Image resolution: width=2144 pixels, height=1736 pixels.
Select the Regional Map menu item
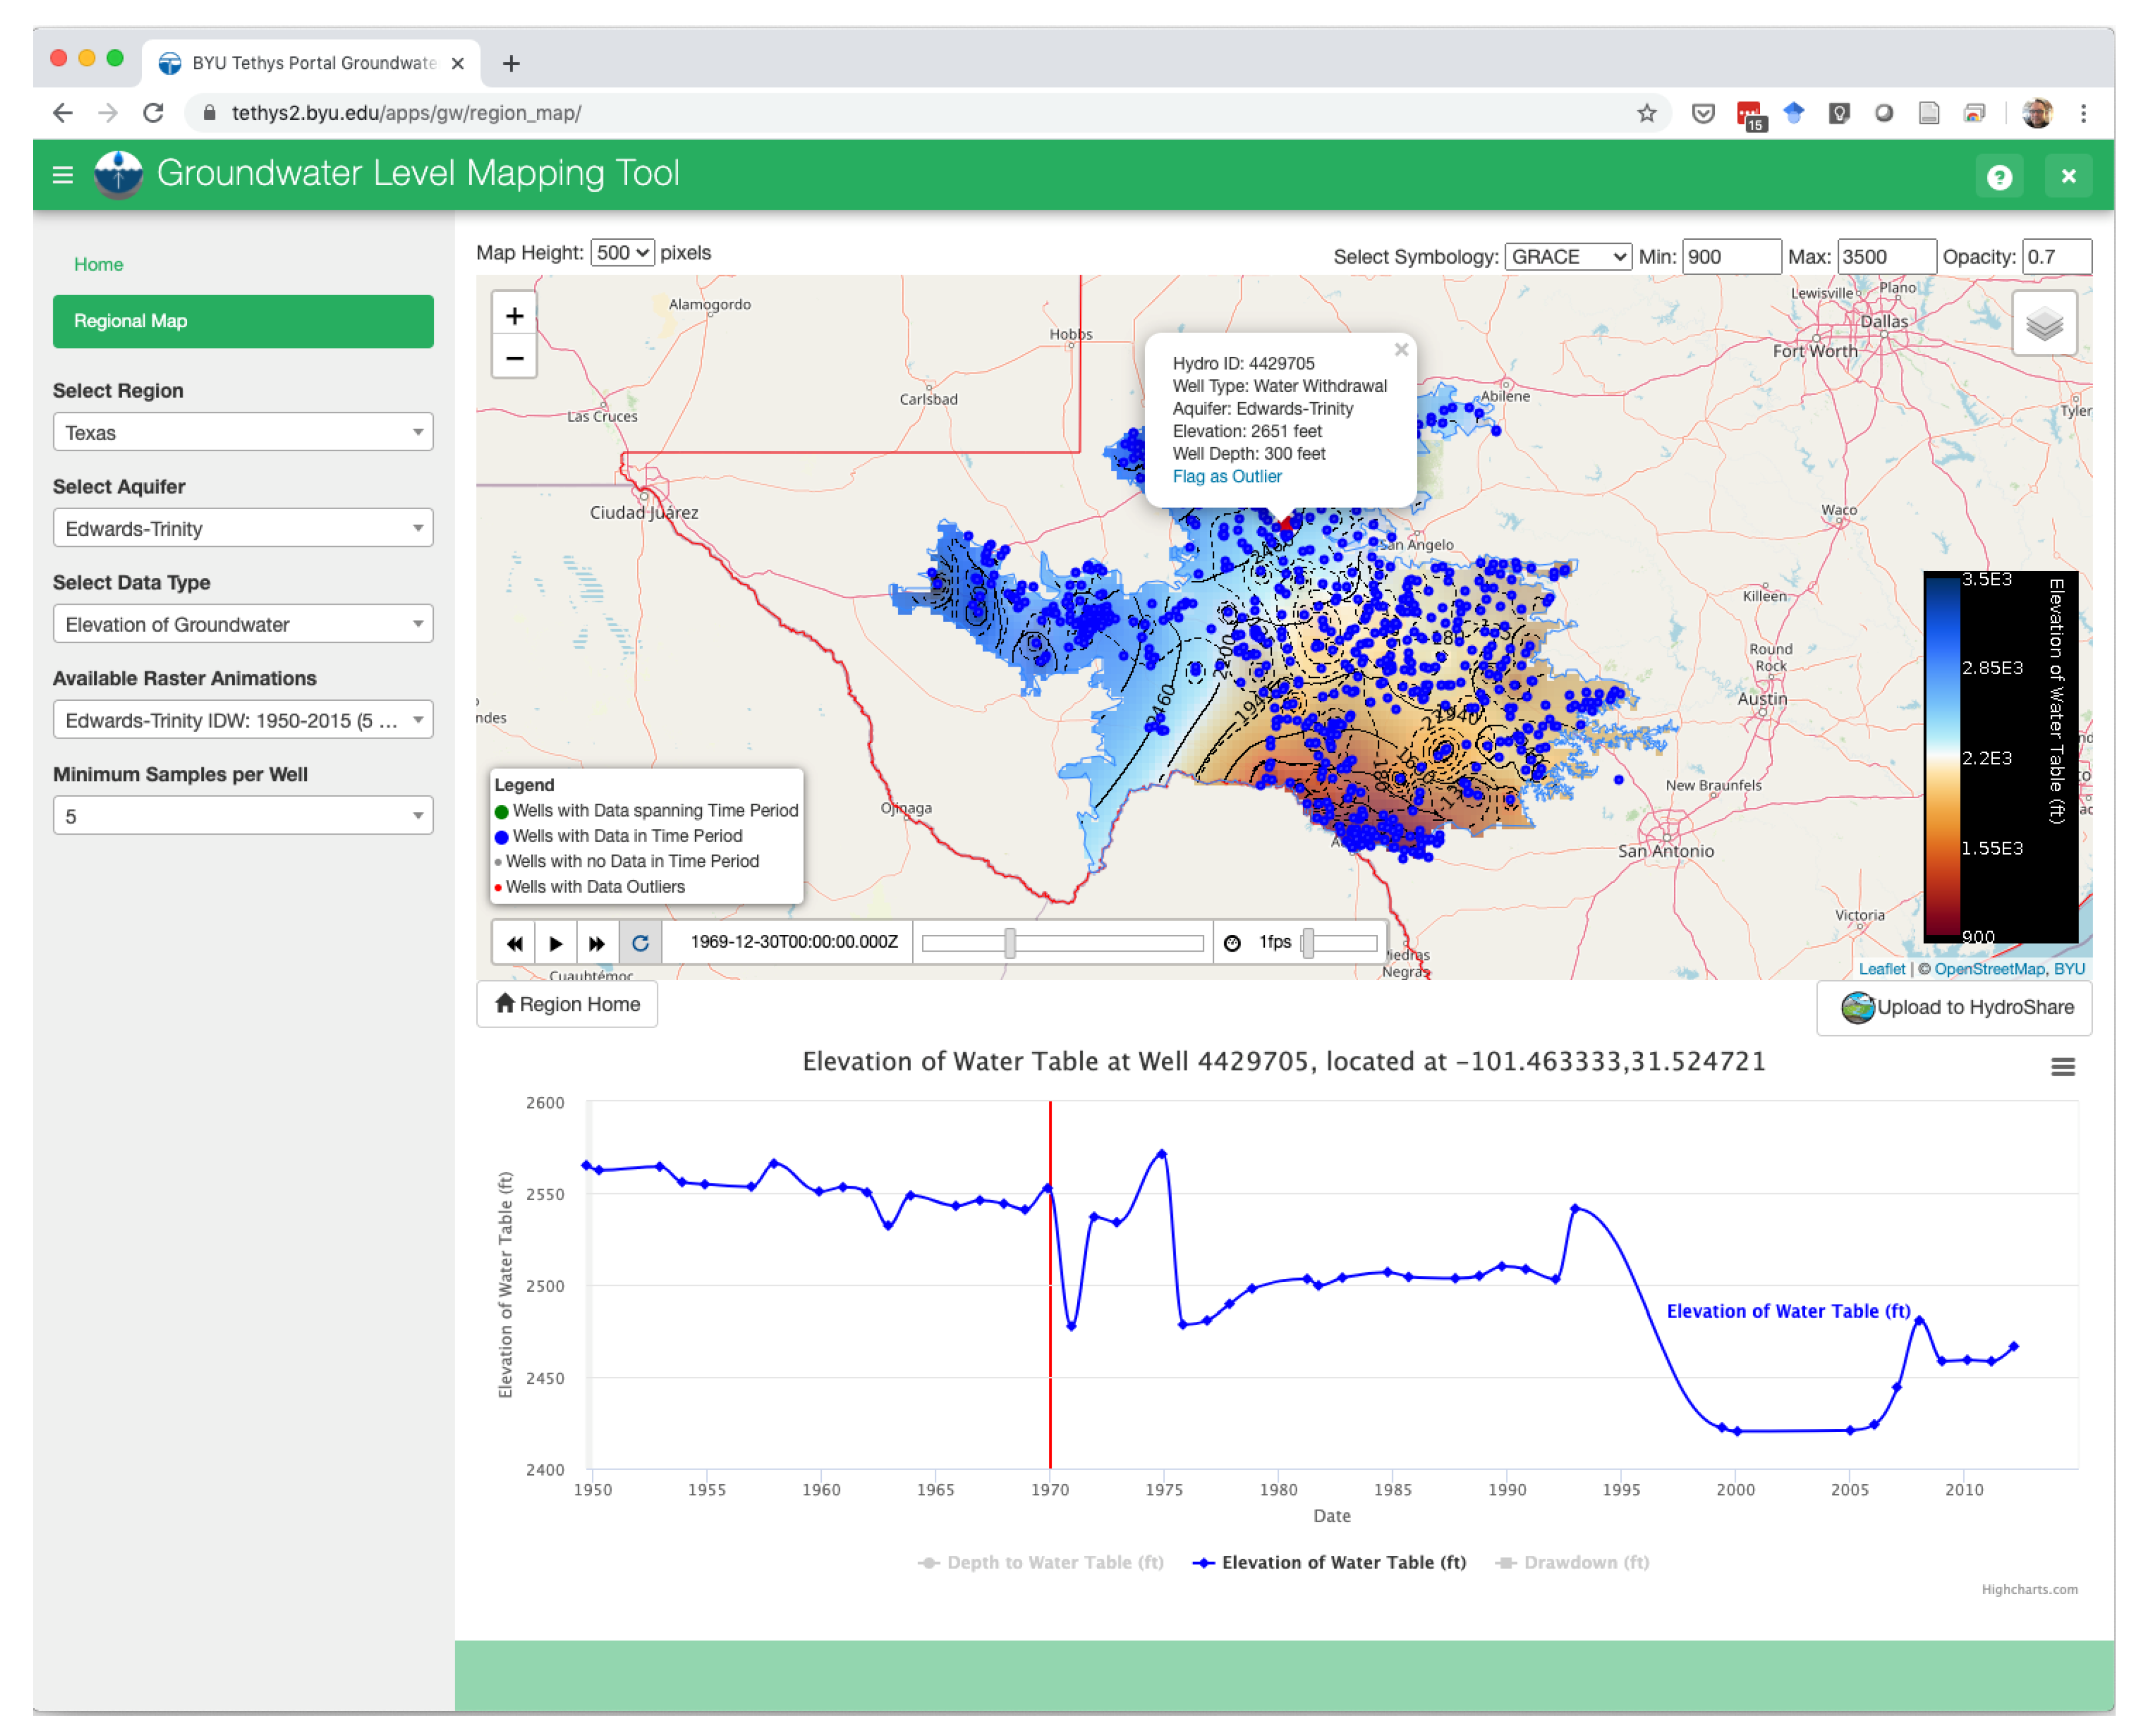(x=243, y=321)
